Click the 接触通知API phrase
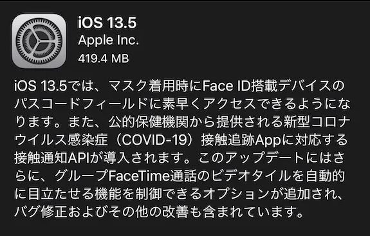Image resolution: width=370 pixels, height=236 pixels. pos(52,158)
